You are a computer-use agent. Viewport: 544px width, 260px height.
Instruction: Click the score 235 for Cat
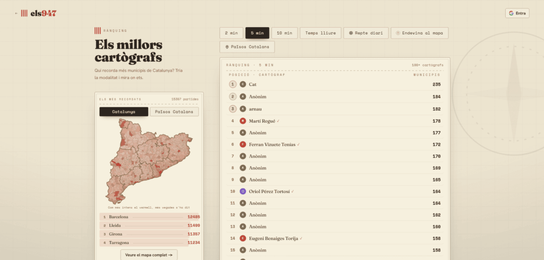(437, 84)
